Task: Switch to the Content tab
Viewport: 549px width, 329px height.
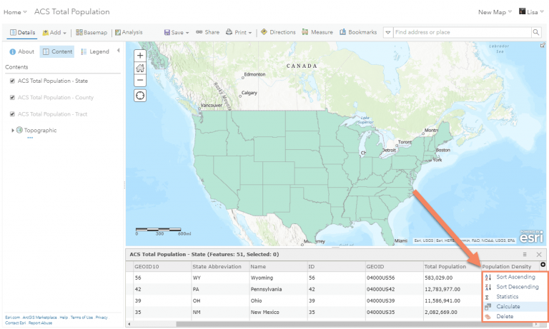Action: click(x=57, y=52)
